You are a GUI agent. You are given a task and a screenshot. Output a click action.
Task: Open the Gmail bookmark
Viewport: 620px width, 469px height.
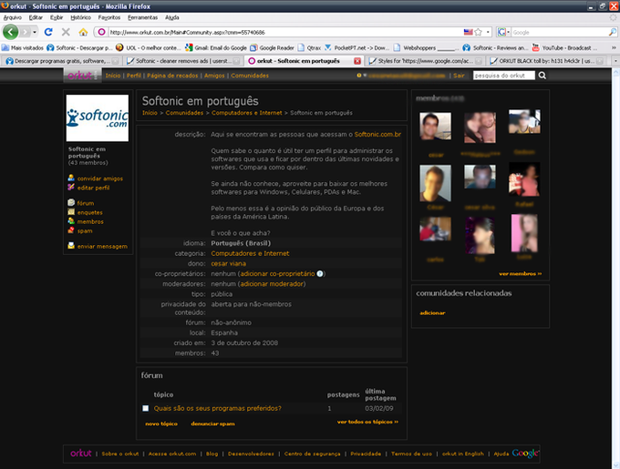pyautogui.click(x=216, y=47)
